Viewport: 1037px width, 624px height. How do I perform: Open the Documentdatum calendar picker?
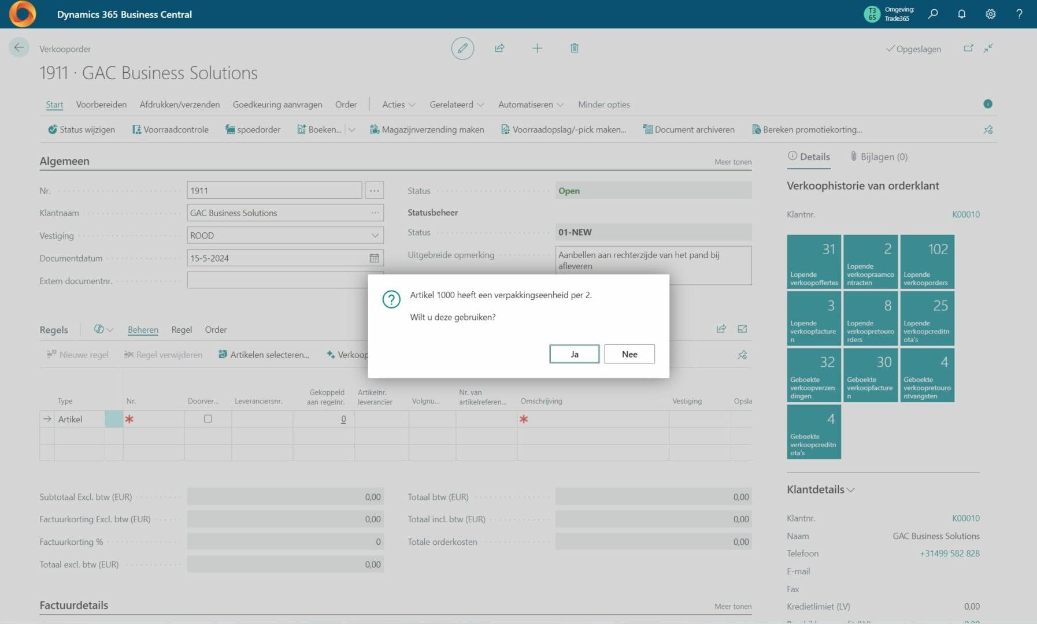[374, 258]
